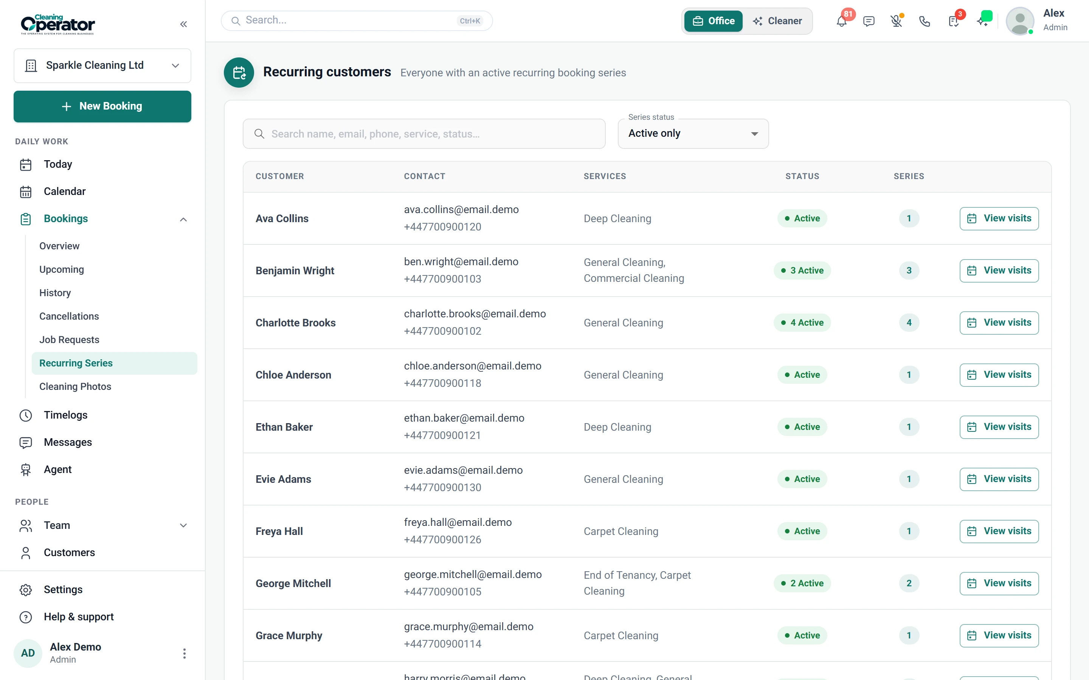Click freya.hall@email.demo email

click(458, 522)
